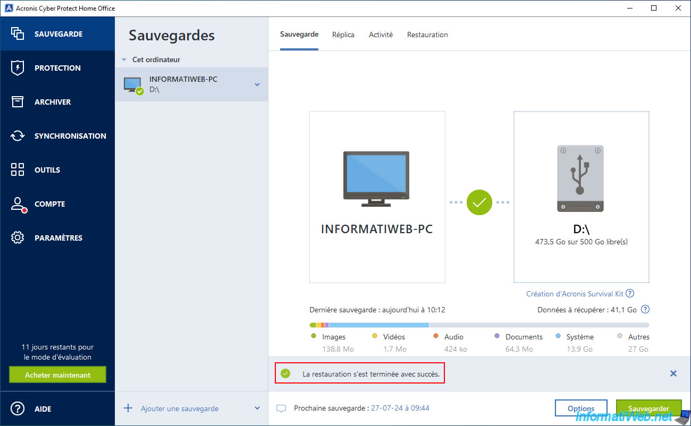Switch to the Sauvegarde tab
The height and width of the screenshot is (426, 691).
(x=299, y=34)
